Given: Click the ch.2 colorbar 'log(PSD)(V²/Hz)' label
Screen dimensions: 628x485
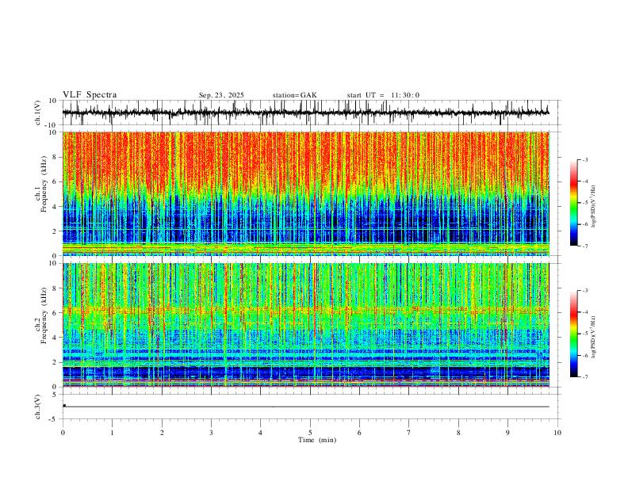Looking at the screenshot, I should point(594,337).
